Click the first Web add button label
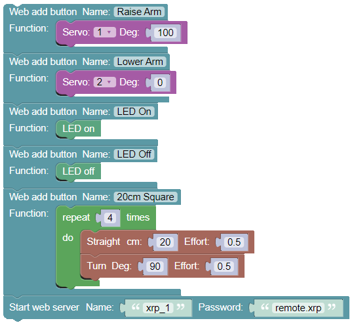This screenshot has height=325, width=354. point(43,12)
